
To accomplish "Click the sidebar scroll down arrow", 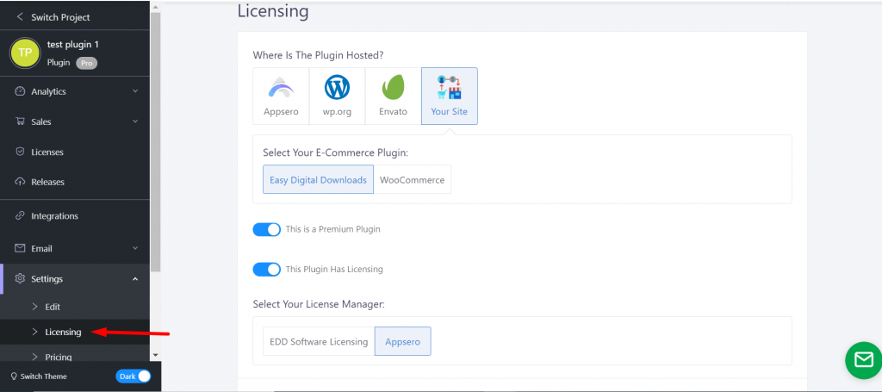I will point(156,356).
